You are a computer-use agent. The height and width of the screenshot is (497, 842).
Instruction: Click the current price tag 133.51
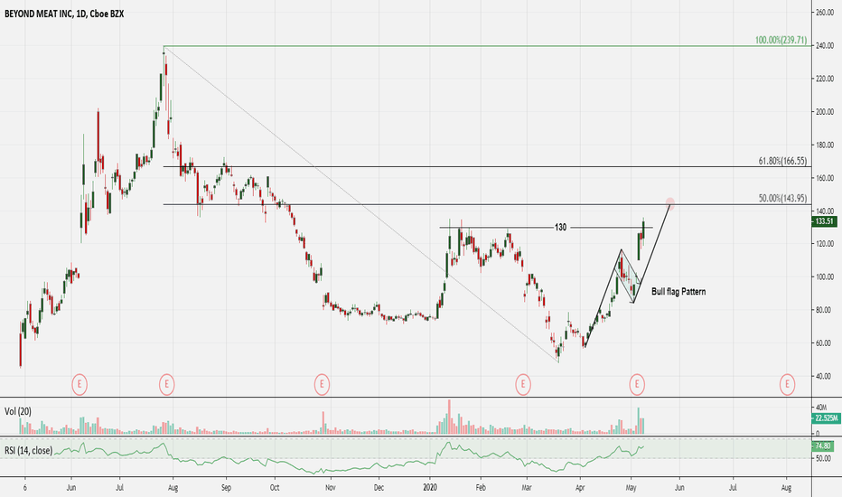click(824, 221)
